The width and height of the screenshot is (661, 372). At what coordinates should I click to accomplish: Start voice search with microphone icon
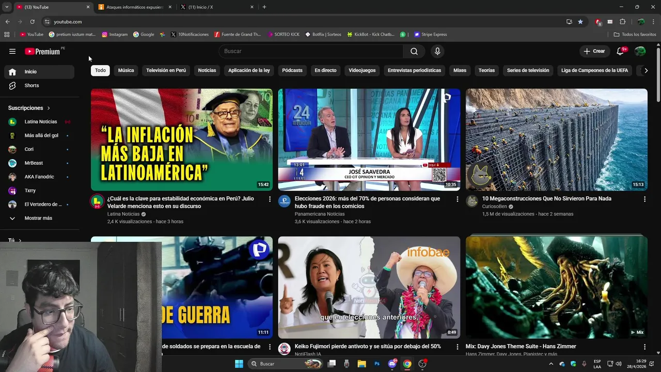pos(437,51)
